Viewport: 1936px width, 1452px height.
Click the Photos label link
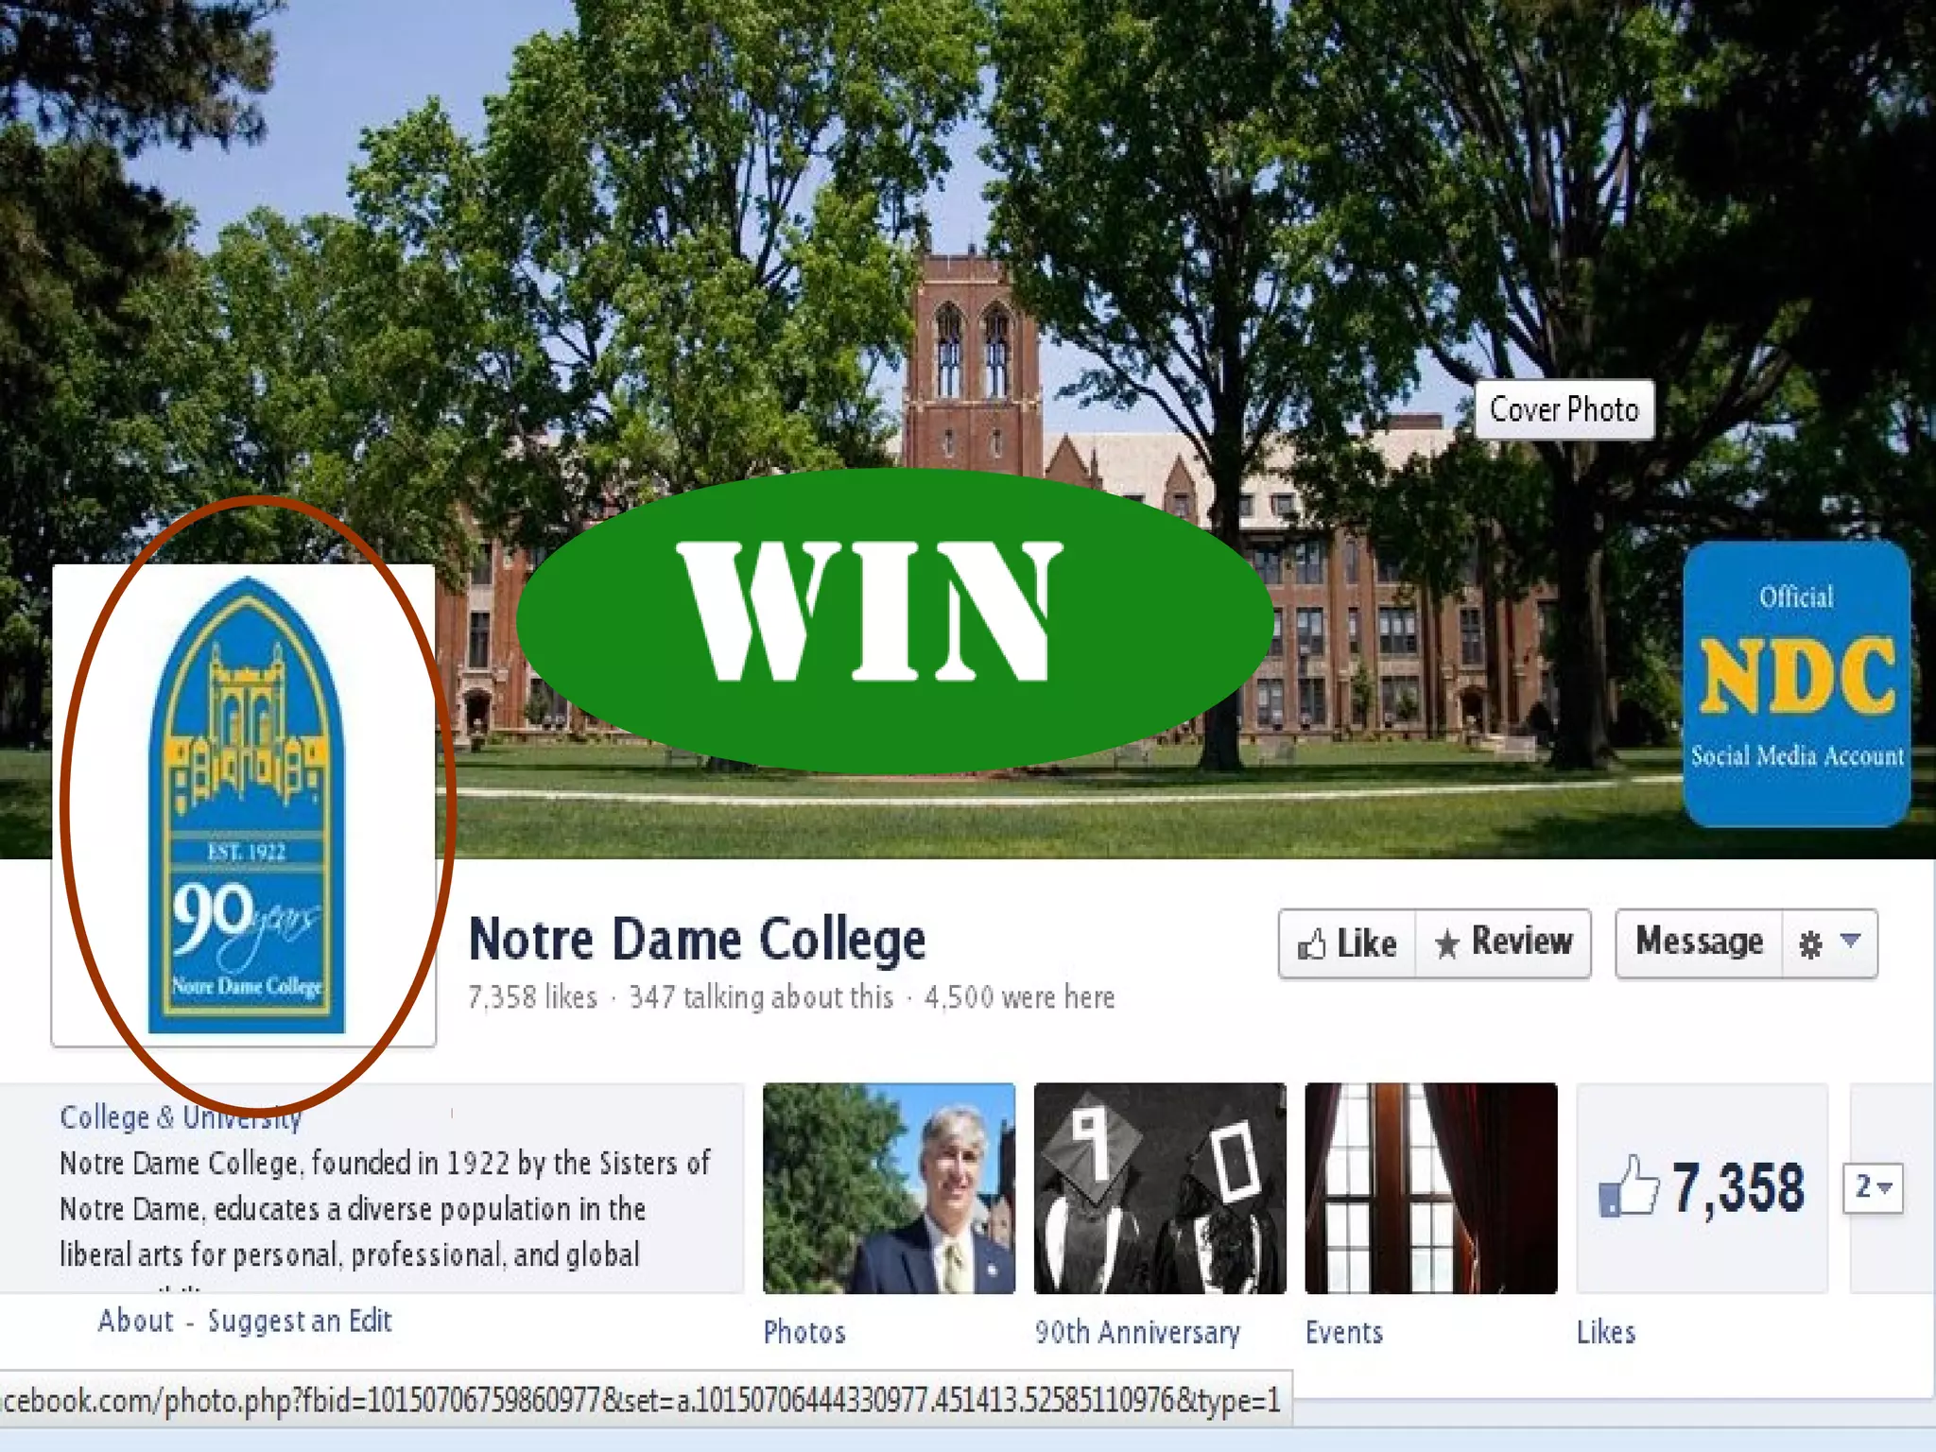click(x=804, y=1332)
